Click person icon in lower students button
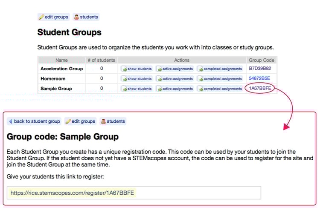The height and width of the screenshot is (213, 320). 103,121
